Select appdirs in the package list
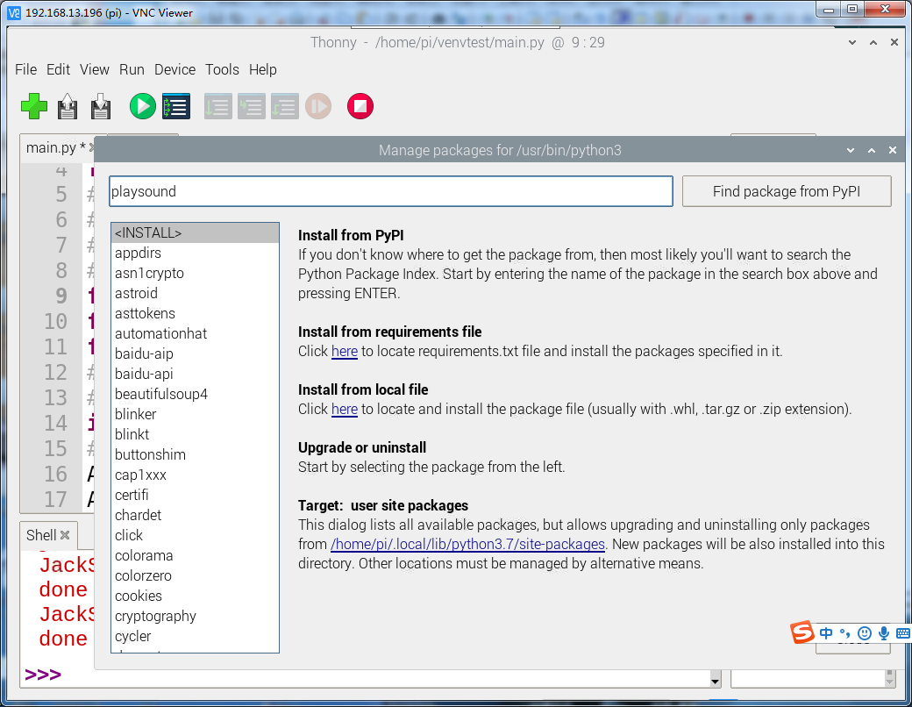 click(x=195, y=254)
